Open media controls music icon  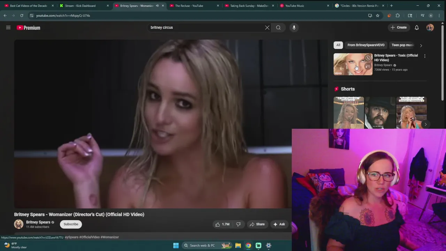[422, 15]
